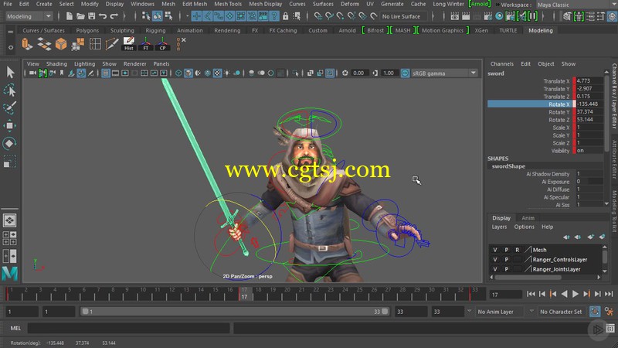Choose the Paint selection tool

[x=10, y=107]
